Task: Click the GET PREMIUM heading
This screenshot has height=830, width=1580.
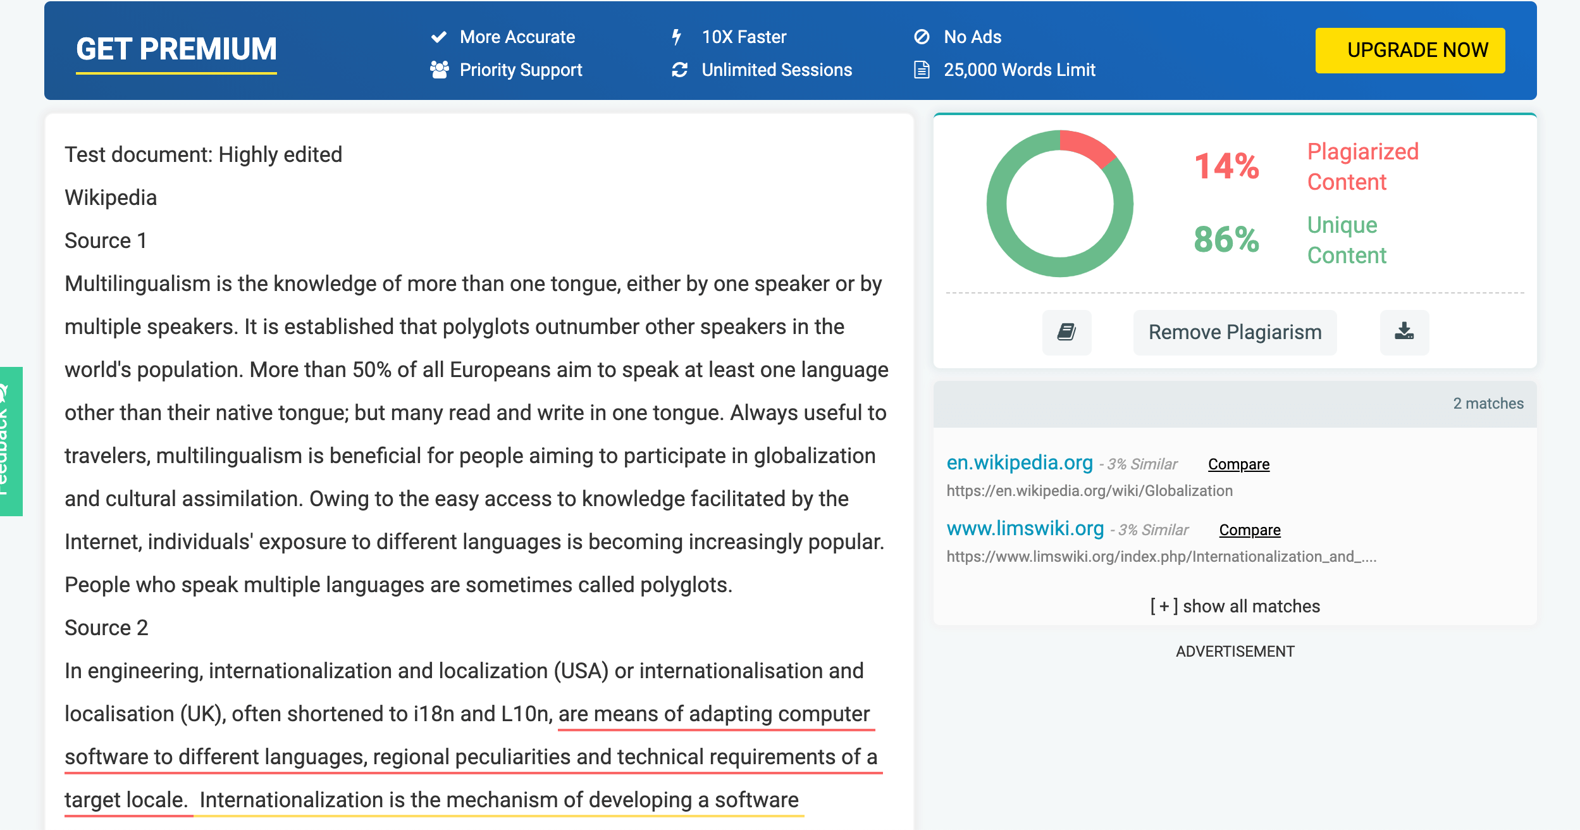Action: 176,49
